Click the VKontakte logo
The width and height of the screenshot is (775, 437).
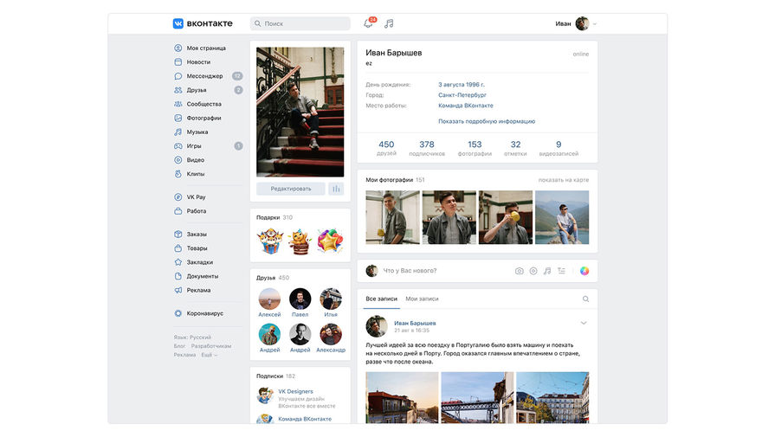[x=203, y=23]
